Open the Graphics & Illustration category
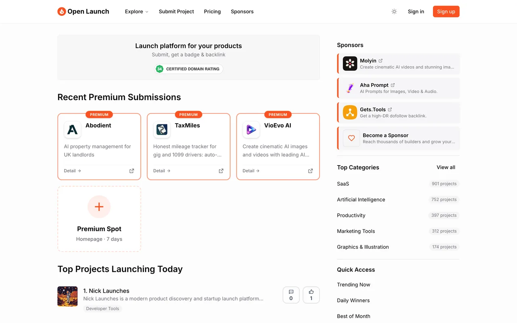Screen dimensions: 517x323 (x=363, y=247)
